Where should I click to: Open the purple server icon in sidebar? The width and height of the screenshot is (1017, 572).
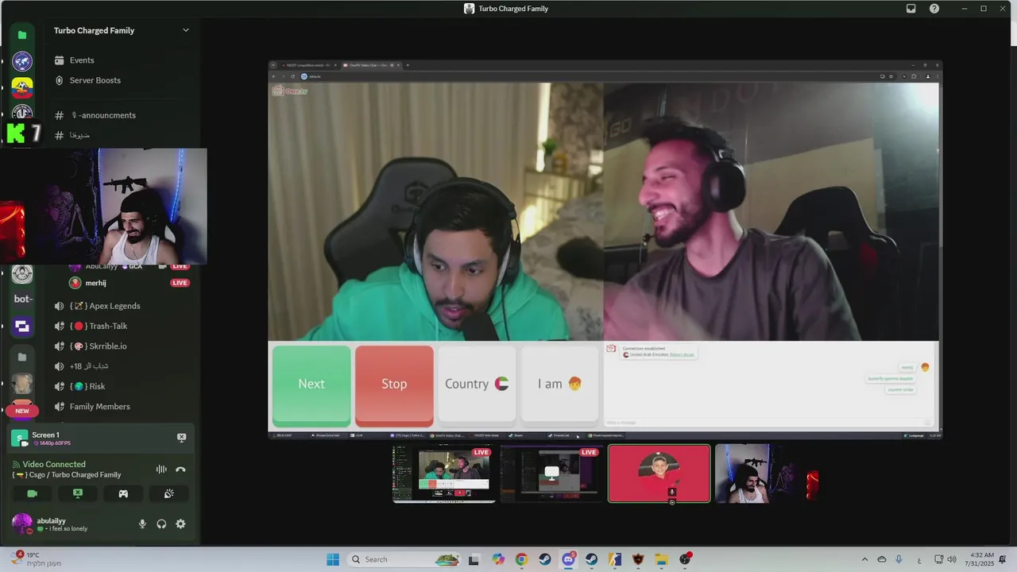[x=22, y=326]
